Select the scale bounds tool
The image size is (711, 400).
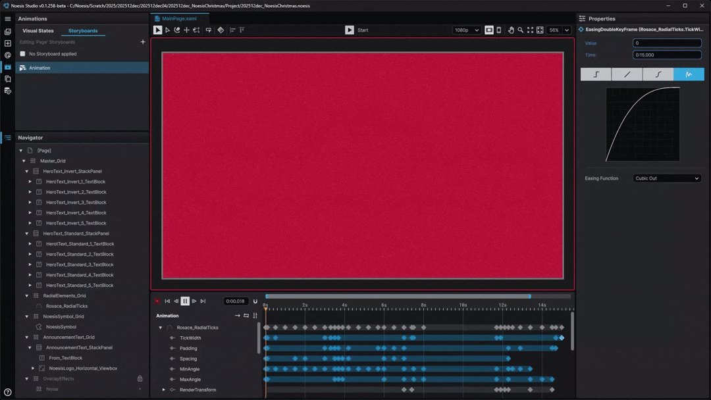[x=196, y=30]
